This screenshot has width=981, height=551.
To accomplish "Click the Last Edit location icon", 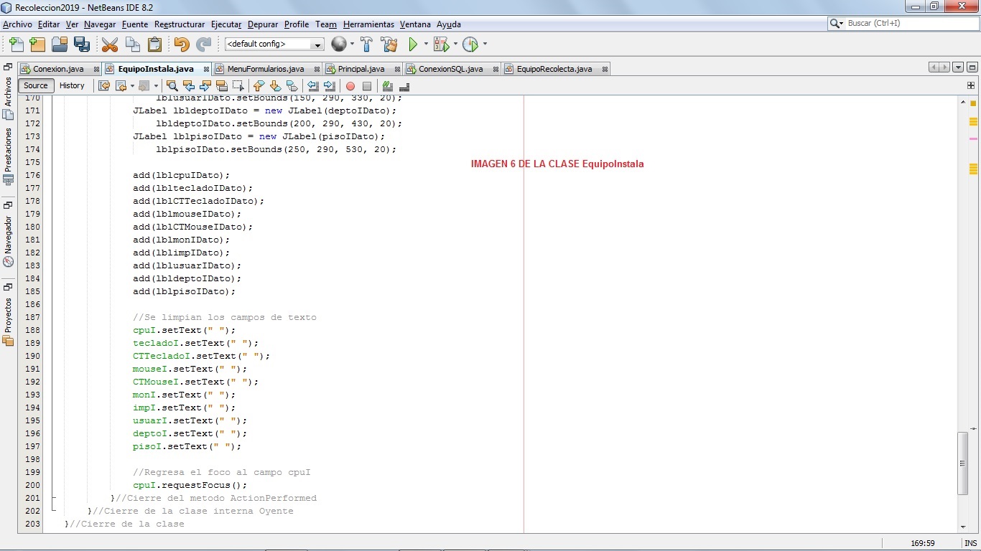I will [104, 86].
